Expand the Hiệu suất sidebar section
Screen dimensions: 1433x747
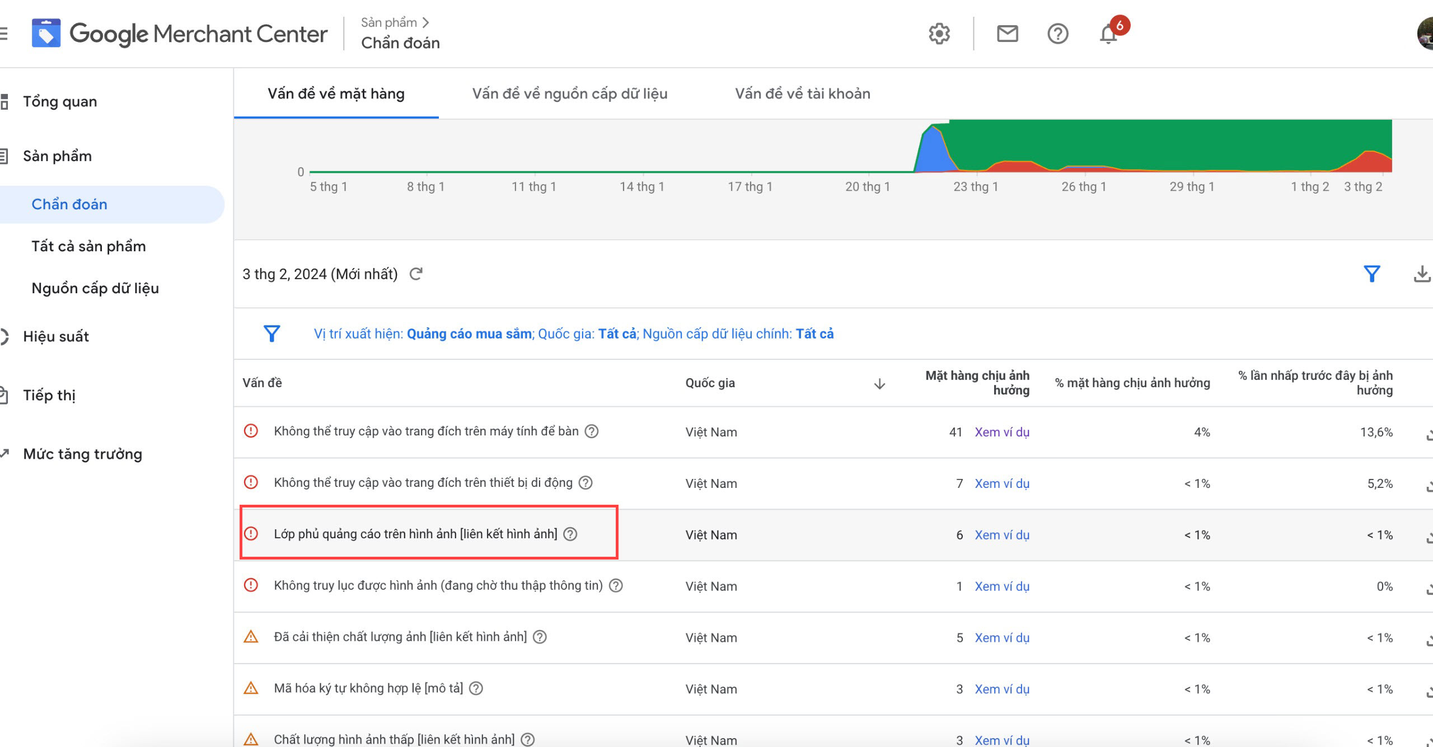(56, 336)
